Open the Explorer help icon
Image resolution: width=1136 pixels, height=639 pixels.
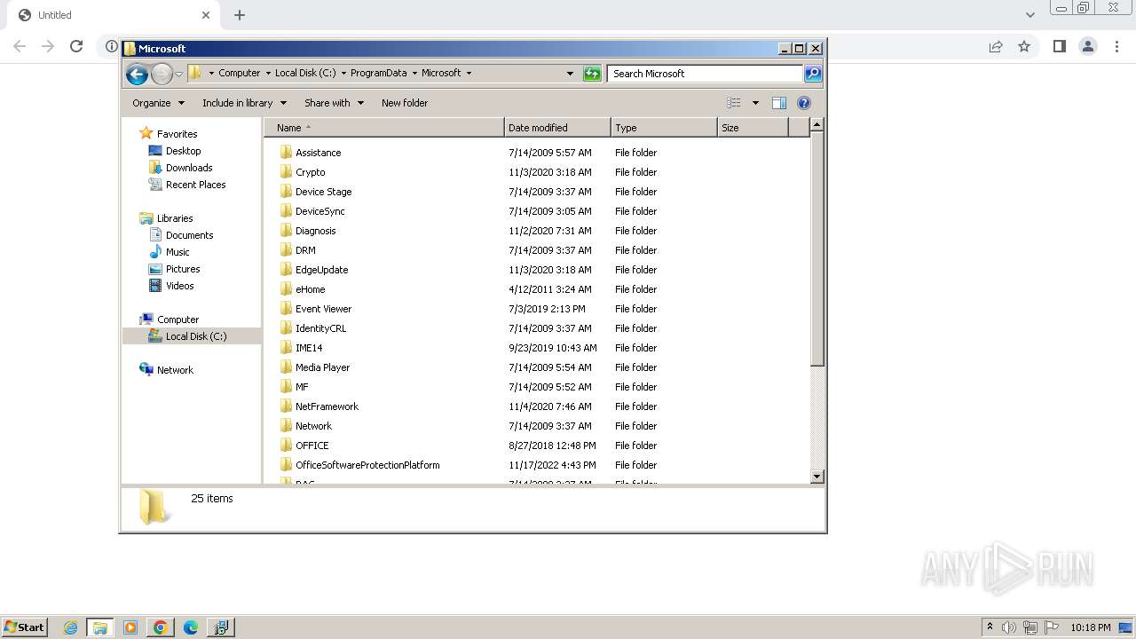pos(804,103)
